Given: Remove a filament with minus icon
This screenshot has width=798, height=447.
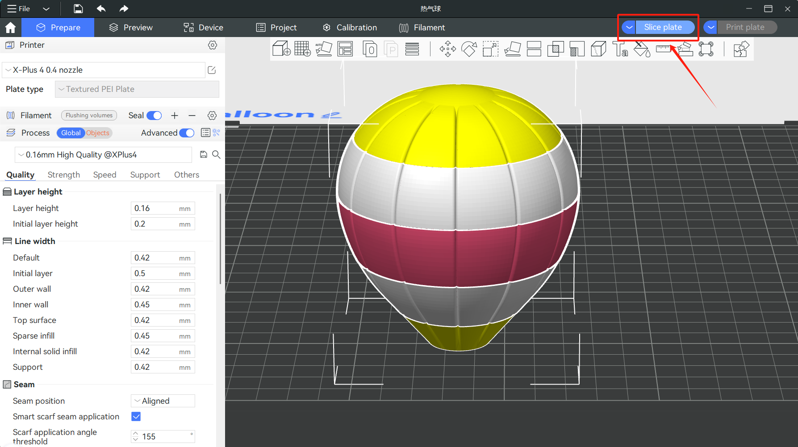Looking at the screenshot, I should 192,116.
